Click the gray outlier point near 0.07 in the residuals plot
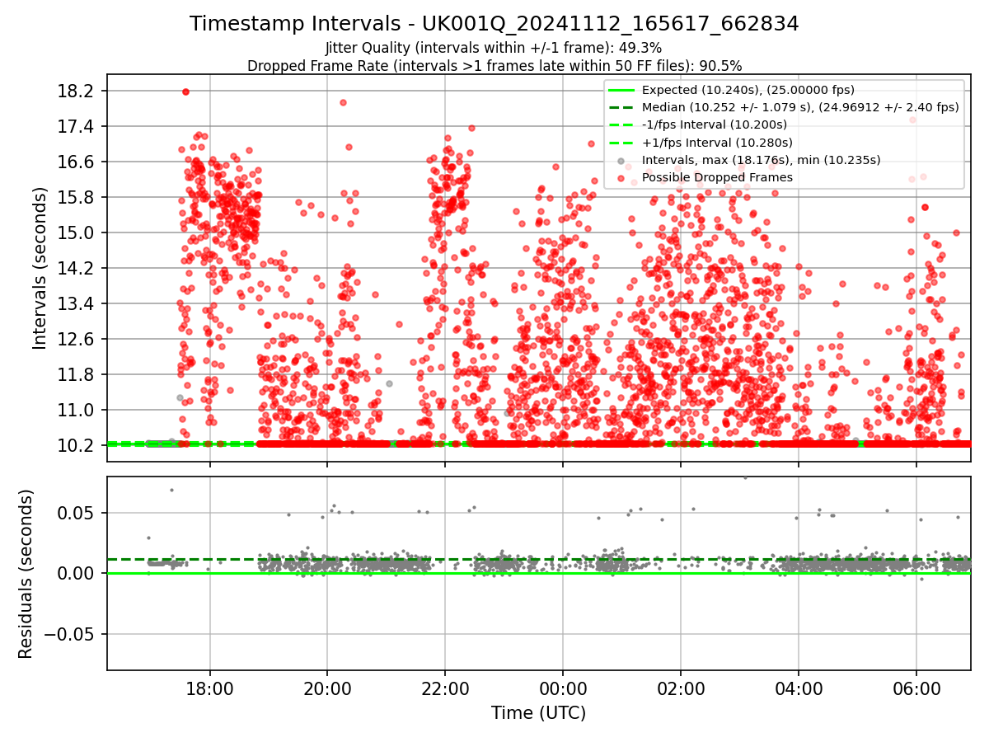Viewport: 989px width, 742px height. click(x=171, y=490)
